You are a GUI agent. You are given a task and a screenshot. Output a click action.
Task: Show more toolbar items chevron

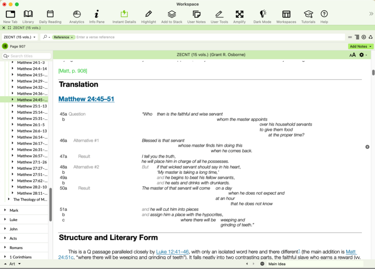(371, 14)
